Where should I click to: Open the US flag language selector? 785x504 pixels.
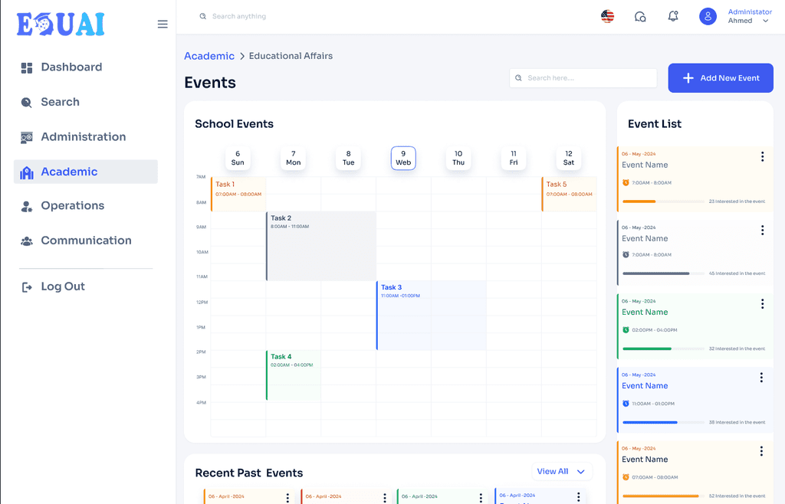pyautogui.click(x=607, y=17)
